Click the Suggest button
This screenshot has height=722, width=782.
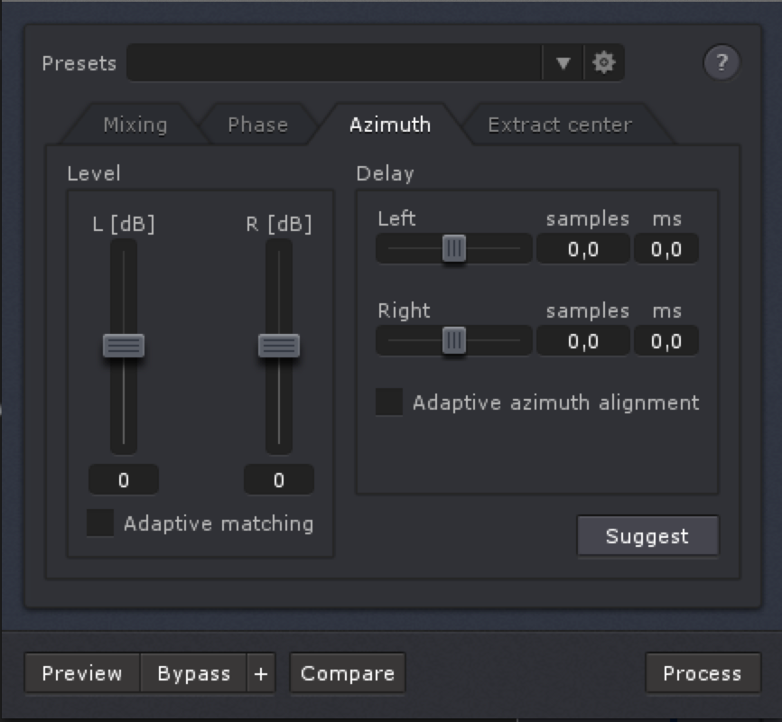pyautogui.click(x=647, y=536)
